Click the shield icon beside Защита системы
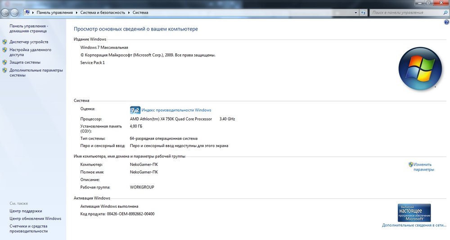The height and width of the screenshot is (240, 450). coord(4,62)
